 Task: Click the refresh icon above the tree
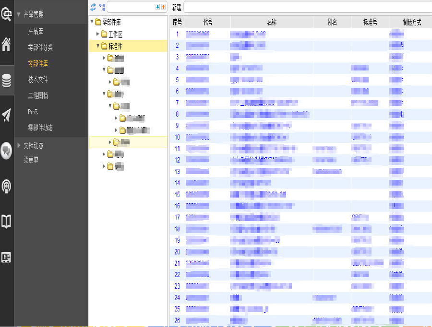pos(93,7)
